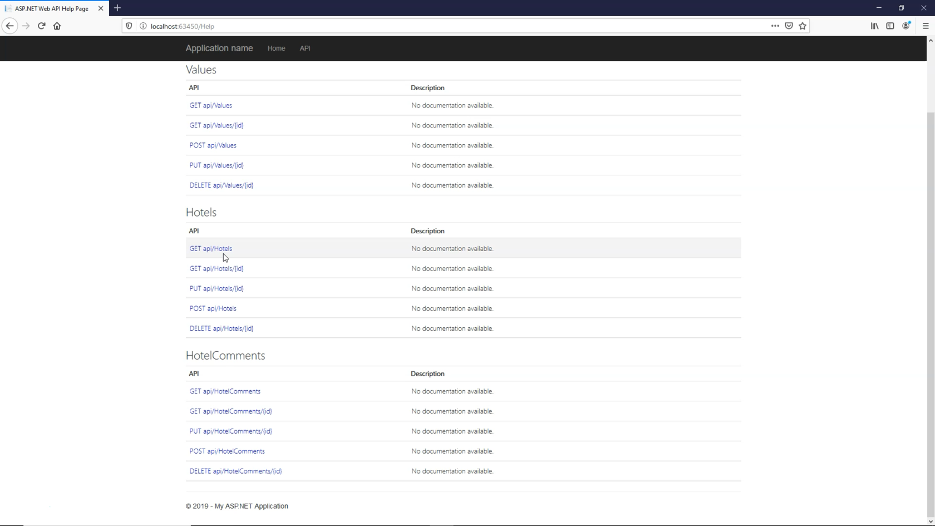935x526 pixels.
Task: Open GET api/Hotels/{id} link
Action: coord(216,268)
